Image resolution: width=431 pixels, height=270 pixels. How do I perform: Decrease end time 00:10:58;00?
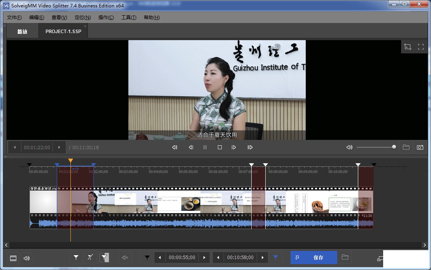coord(218,258)
